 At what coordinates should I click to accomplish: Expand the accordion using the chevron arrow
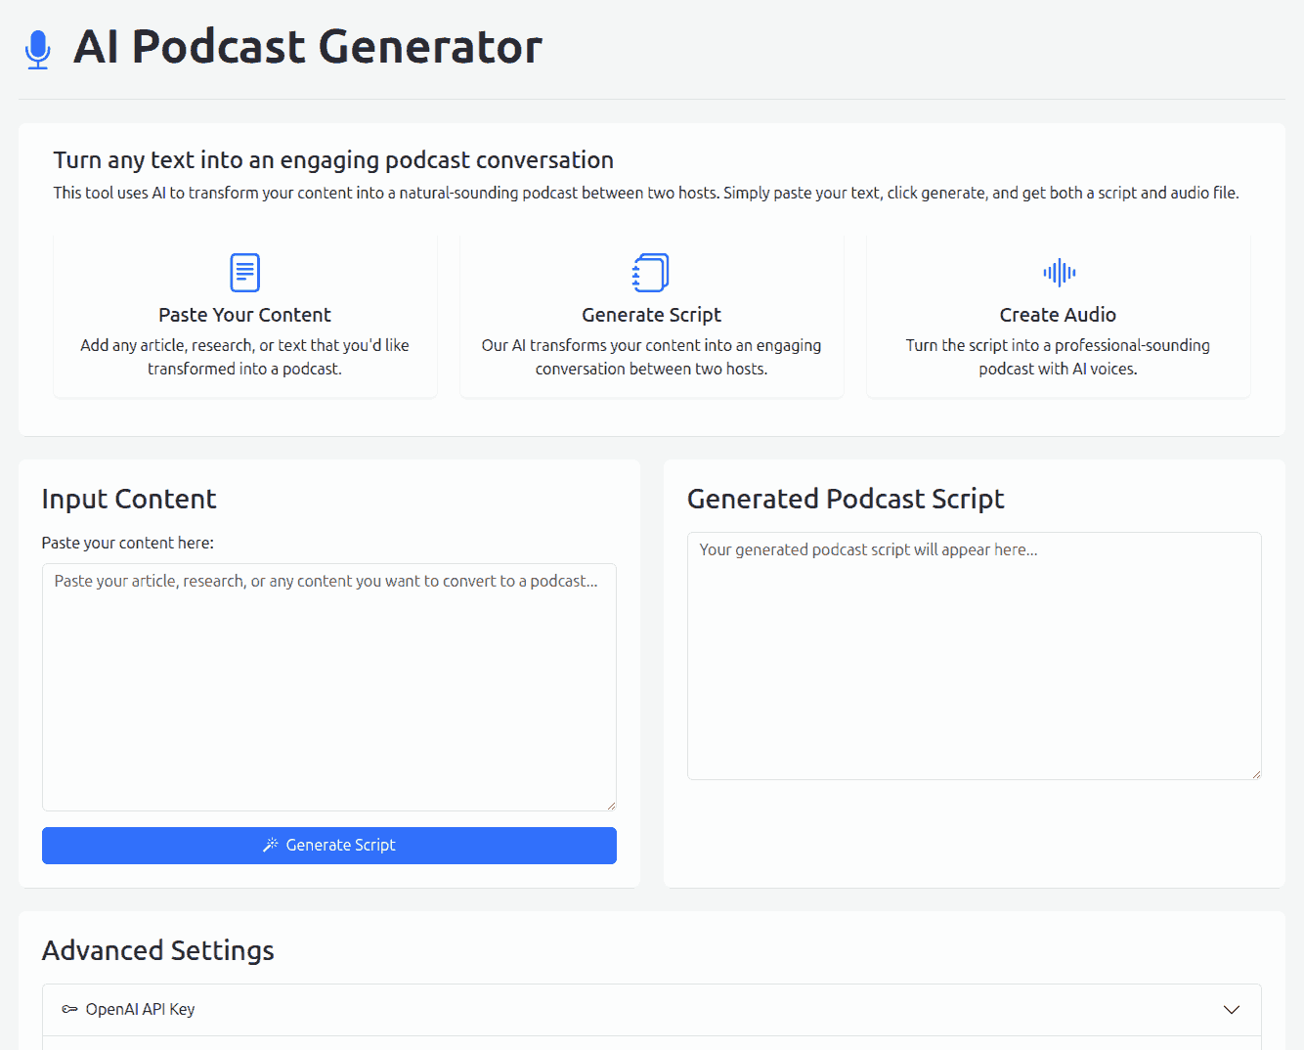(1232, 1009)
